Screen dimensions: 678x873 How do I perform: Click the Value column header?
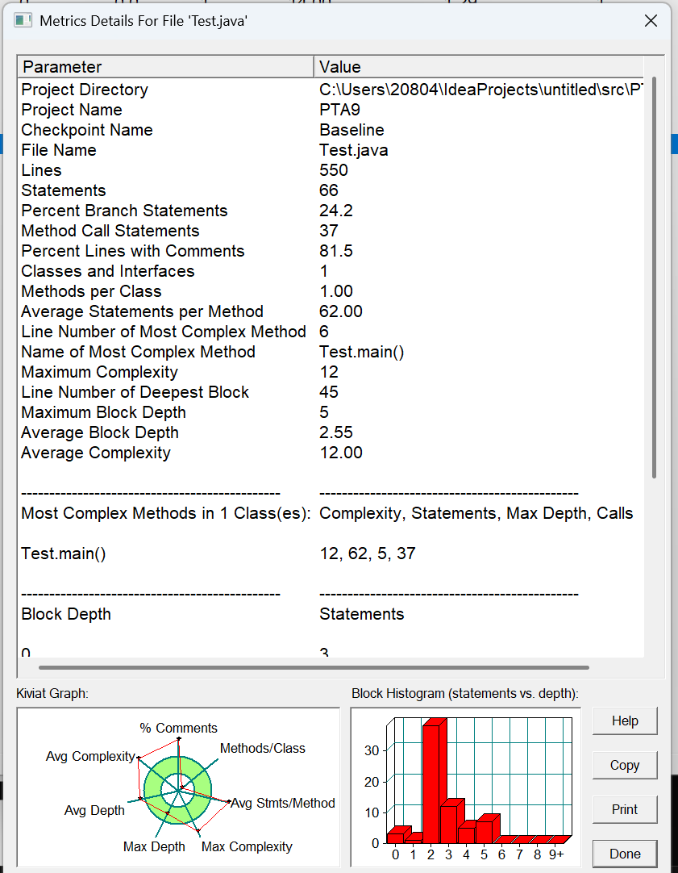[x=479, y=67]
